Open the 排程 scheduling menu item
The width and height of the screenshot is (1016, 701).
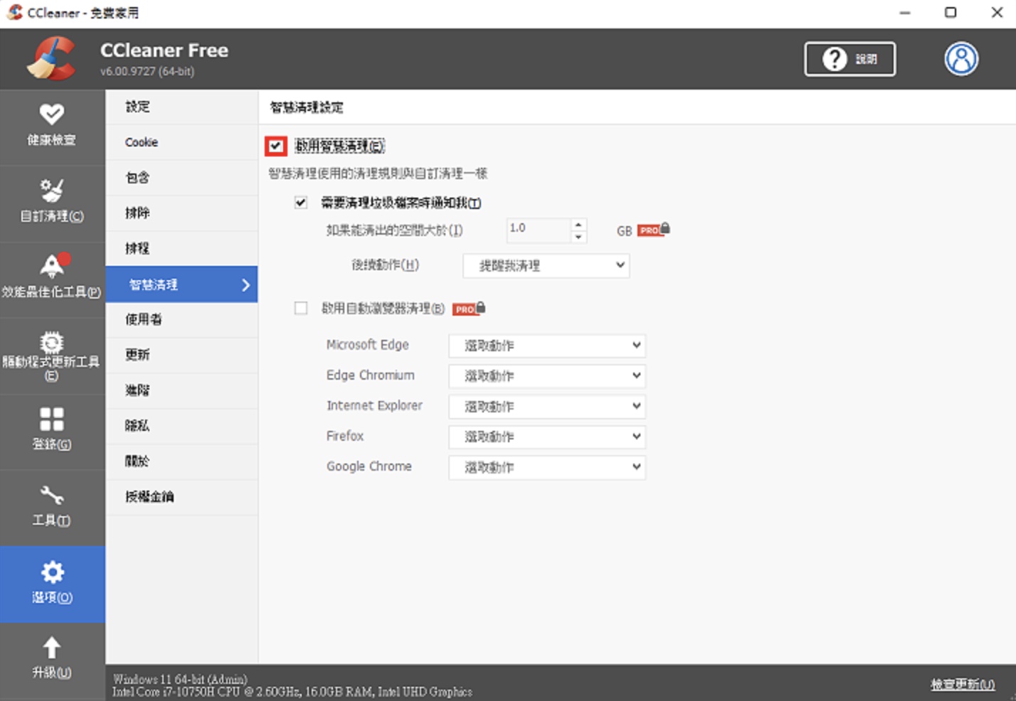181,249
